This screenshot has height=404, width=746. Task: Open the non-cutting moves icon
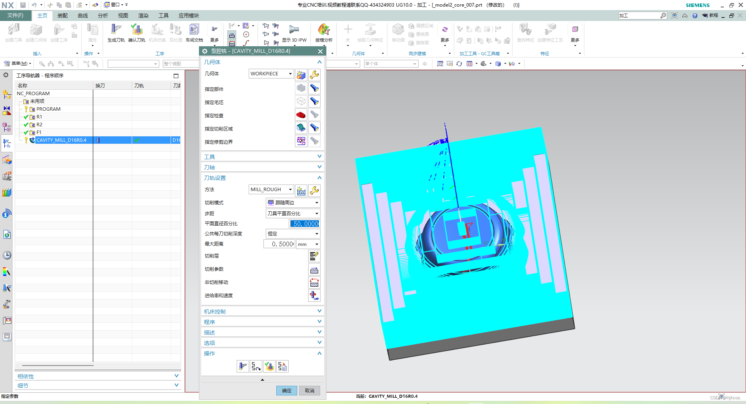[314, 282]
